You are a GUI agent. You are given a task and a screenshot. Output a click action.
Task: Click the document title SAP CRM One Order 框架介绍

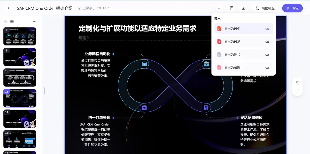click(x=45, y=8)
